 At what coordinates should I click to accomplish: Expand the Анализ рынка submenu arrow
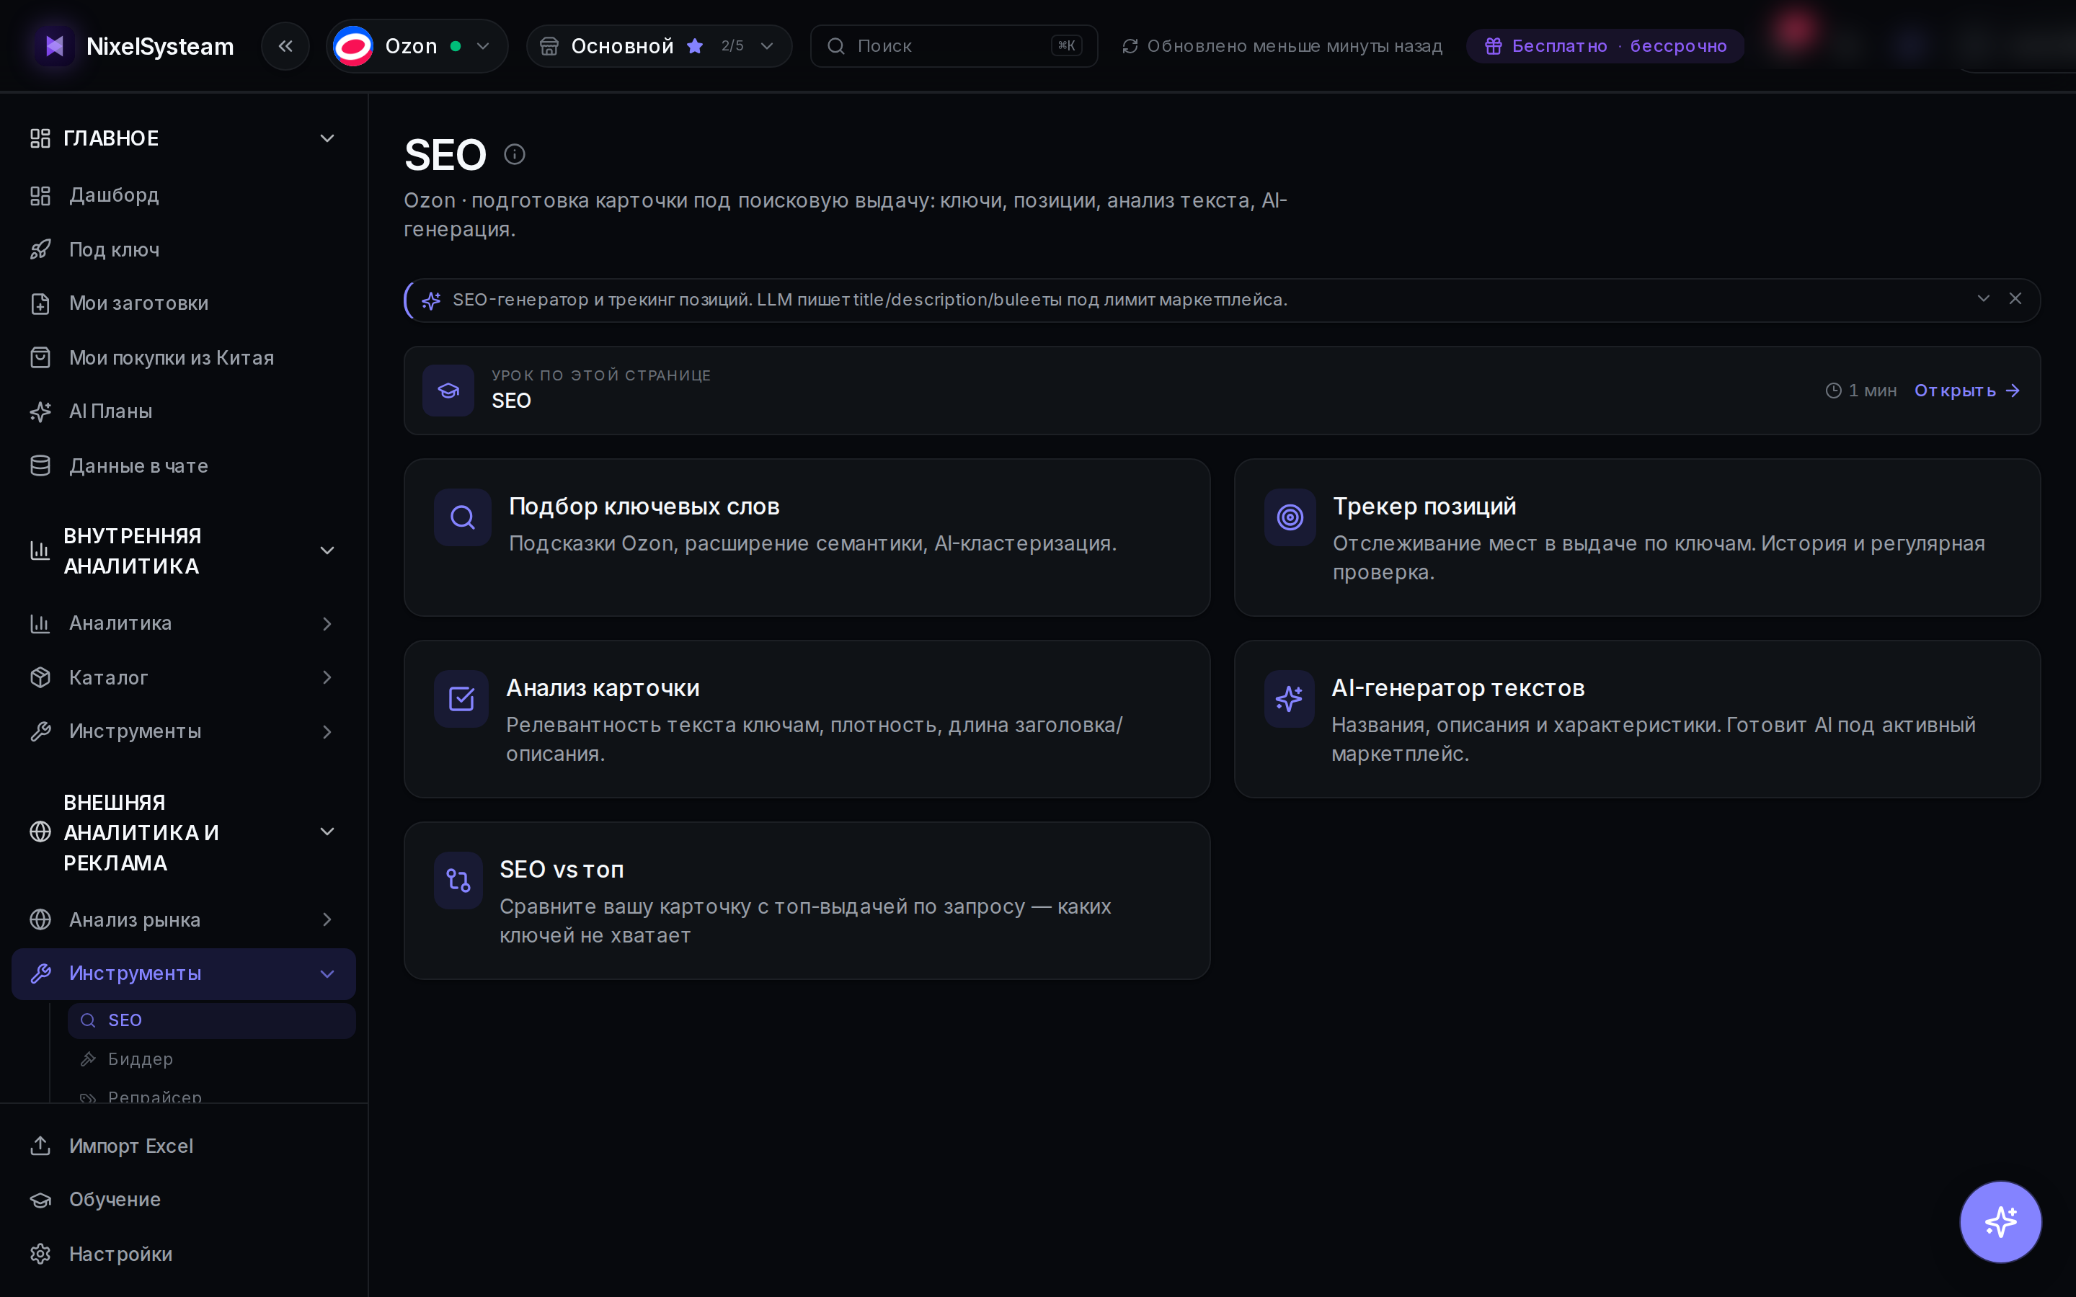click(x=327, y=919)
